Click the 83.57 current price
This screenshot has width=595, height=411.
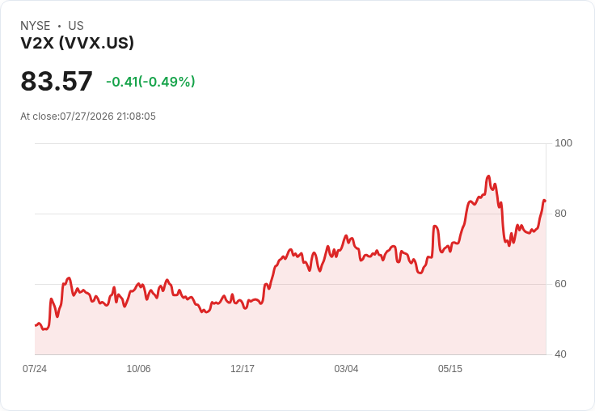click(x=57, y=81)
